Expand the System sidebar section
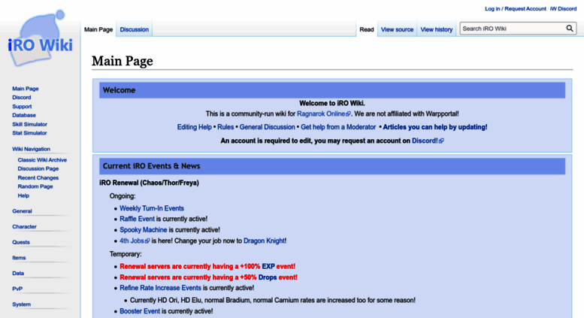The width and height of the screenshot is (584, 318). click(21, 304)
